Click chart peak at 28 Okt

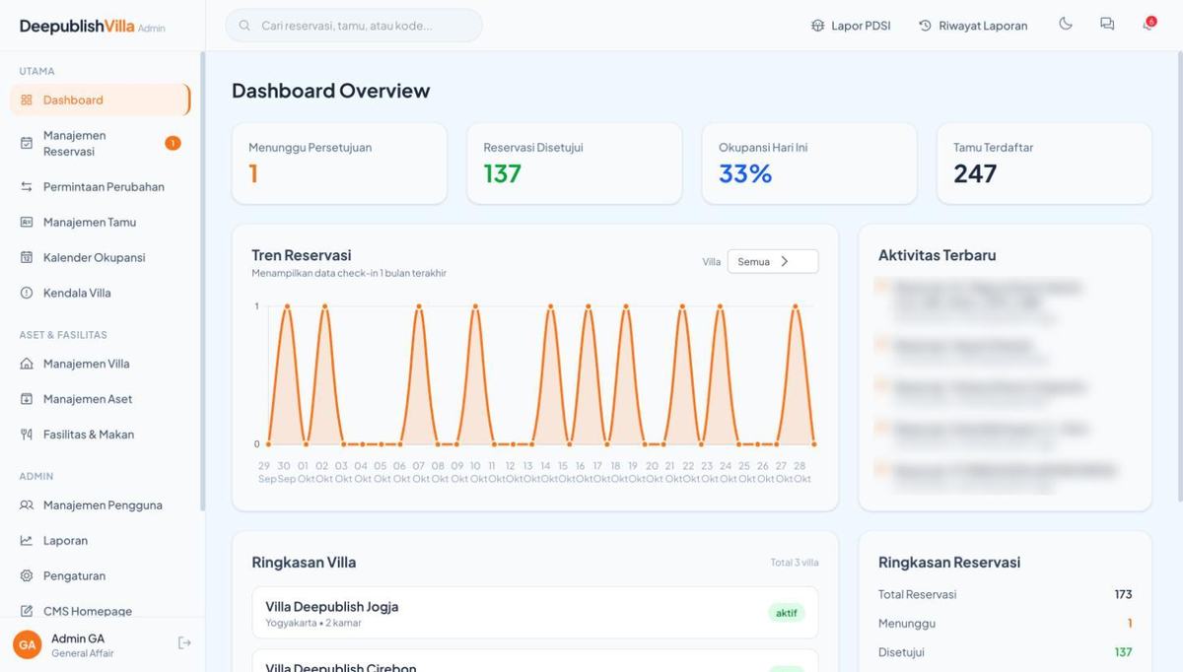click(797, 306)
